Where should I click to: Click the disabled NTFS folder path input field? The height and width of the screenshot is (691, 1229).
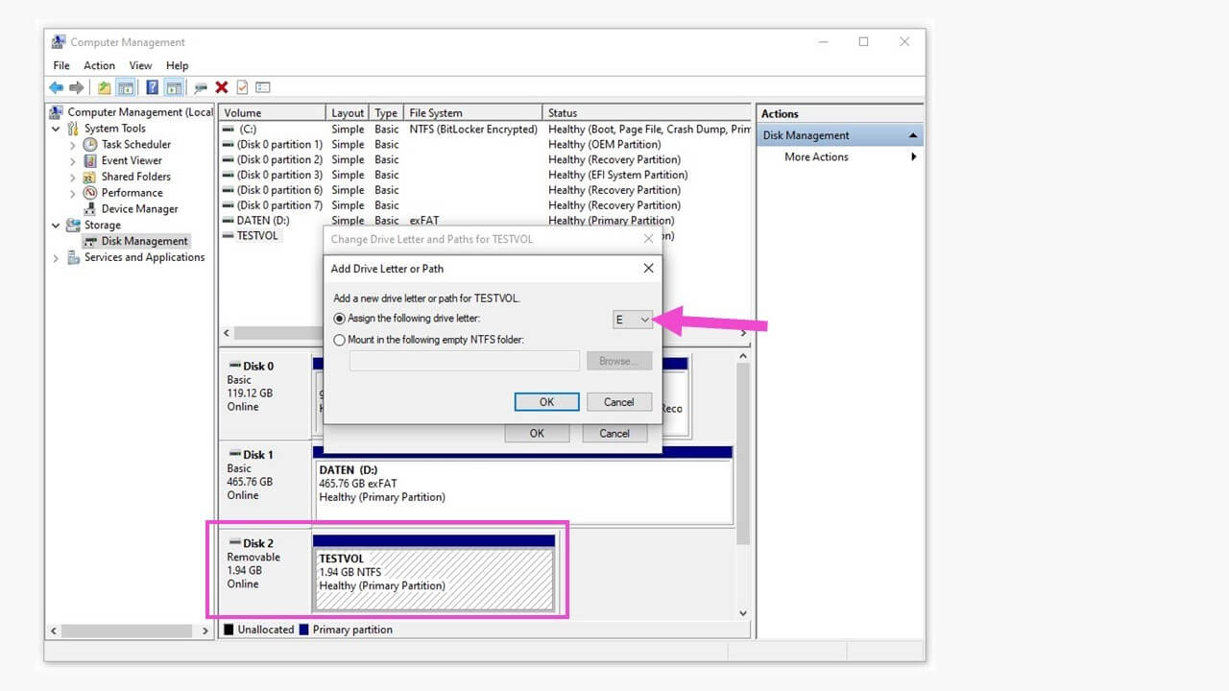point(465,361)
